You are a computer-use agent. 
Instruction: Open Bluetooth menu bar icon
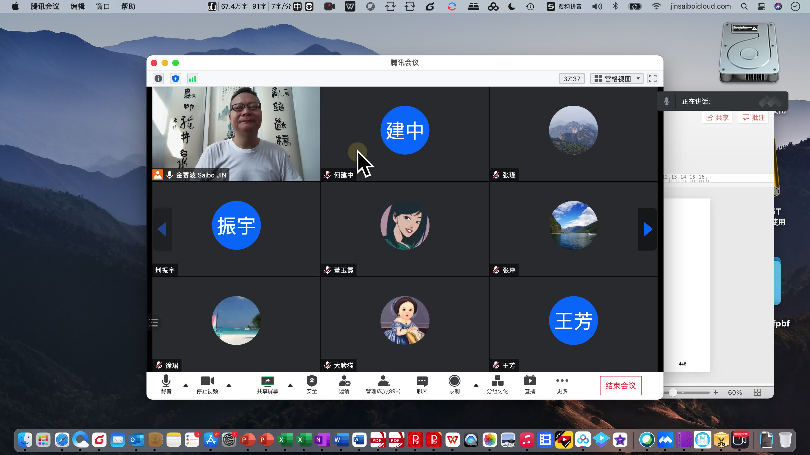(615, 6)
